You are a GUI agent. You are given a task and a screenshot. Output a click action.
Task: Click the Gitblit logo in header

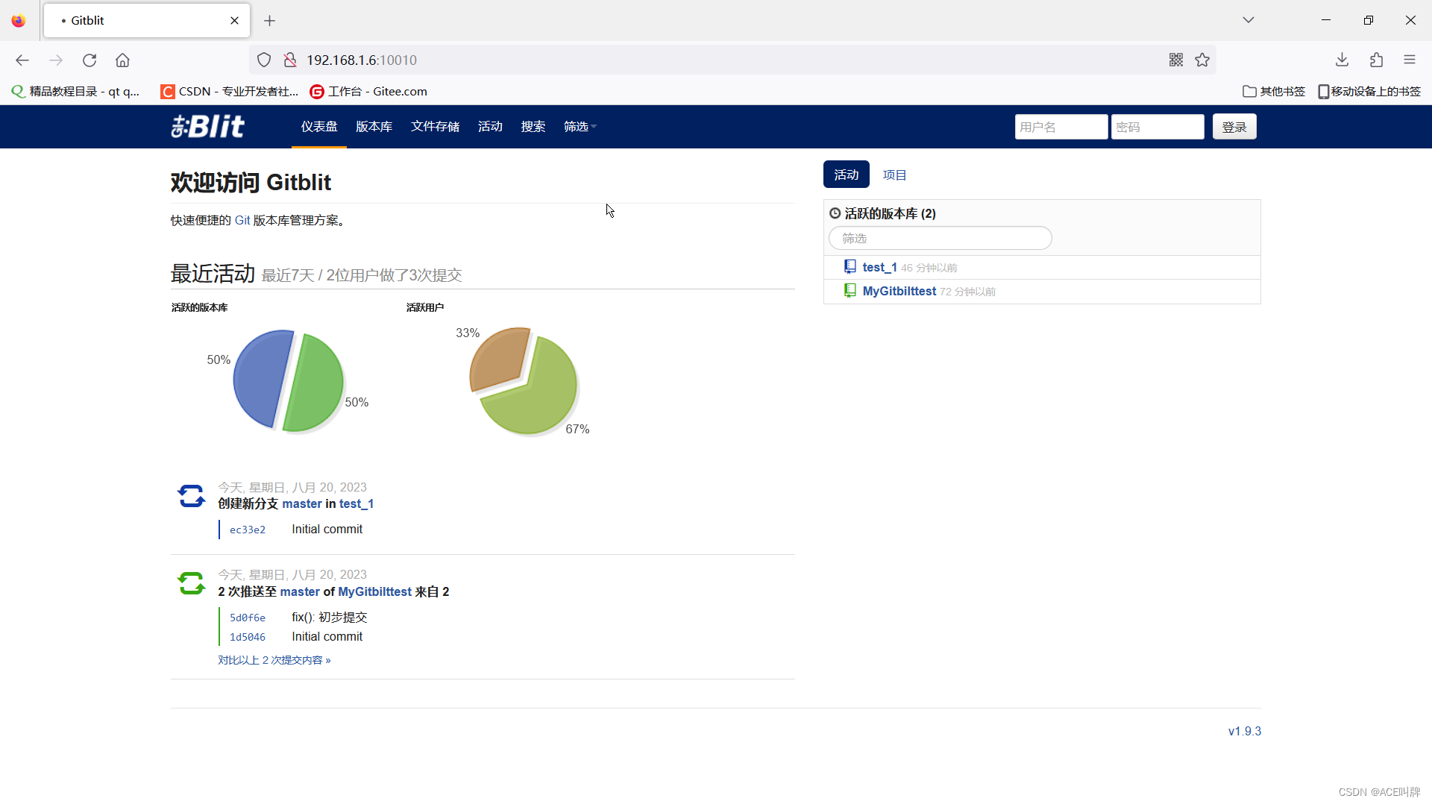207,126
